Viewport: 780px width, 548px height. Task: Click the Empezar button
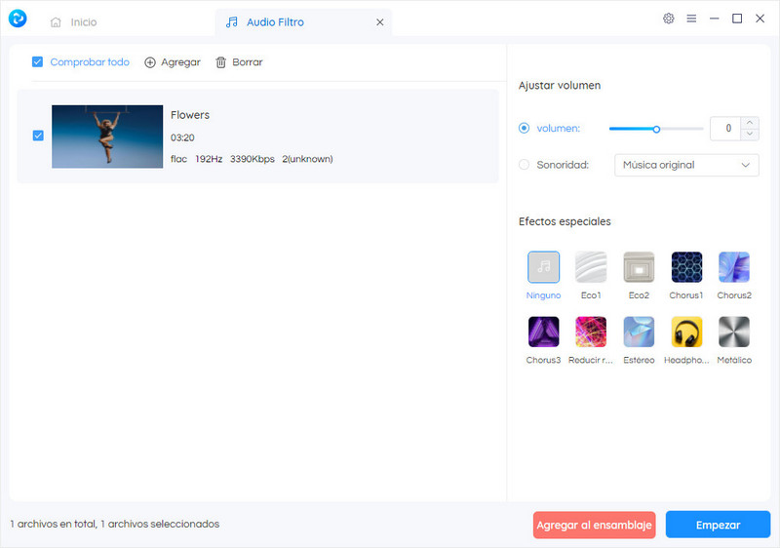tap(718, 525)
